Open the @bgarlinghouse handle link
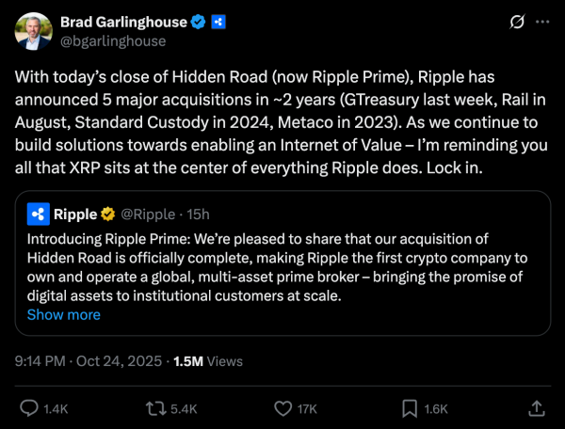The width and height of the screenshot is (565, 429). pyautogui.click(x=112, y=40)
